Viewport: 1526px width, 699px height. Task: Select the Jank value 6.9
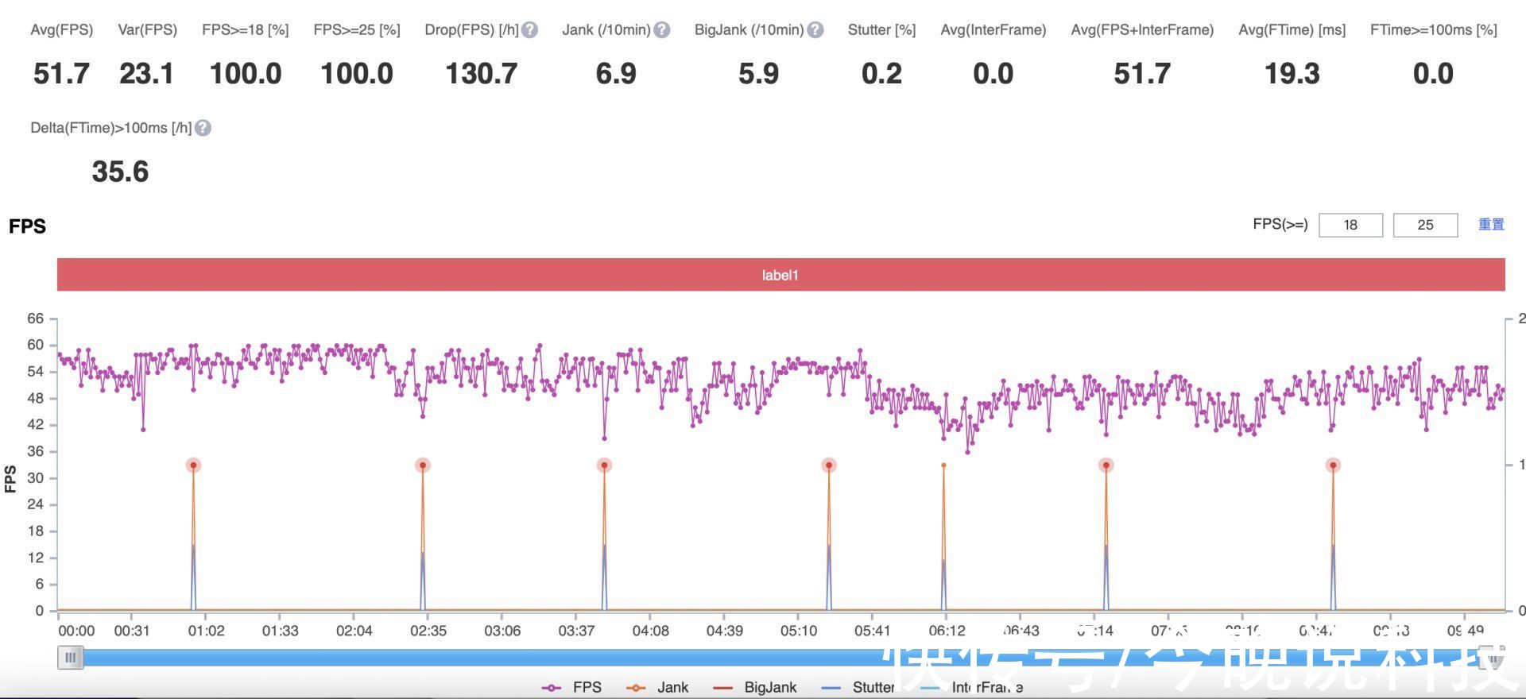(616, 74)
